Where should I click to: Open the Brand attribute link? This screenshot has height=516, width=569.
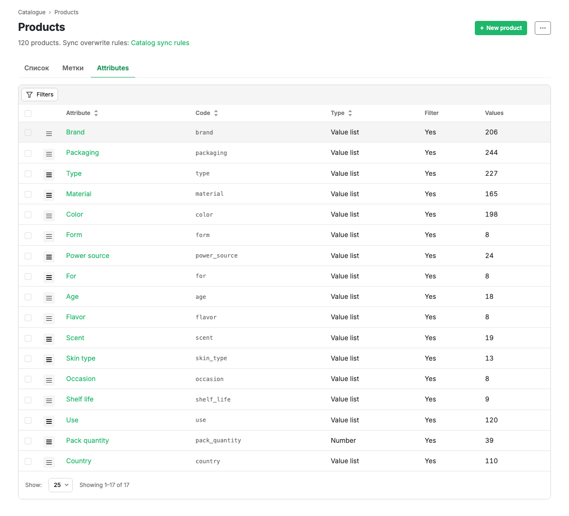click(75, 132)
